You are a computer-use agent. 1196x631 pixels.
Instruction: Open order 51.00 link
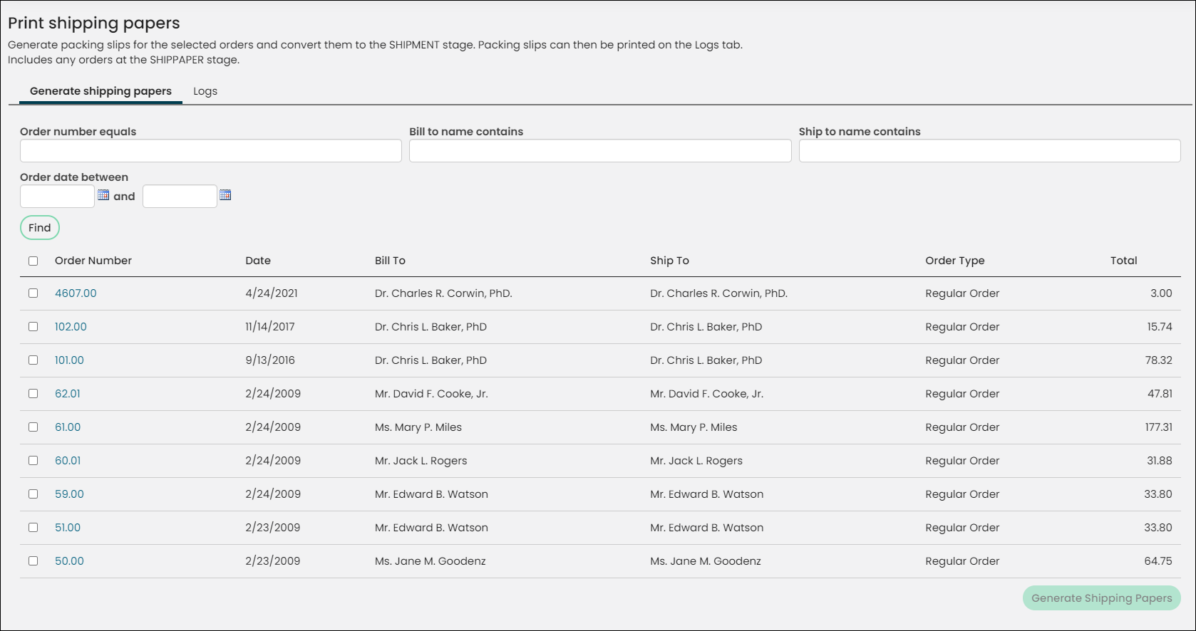click(x=68, y=528)
